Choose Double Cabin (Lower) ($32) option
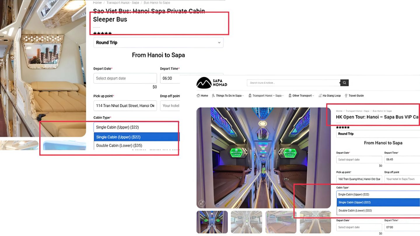 [x=355, y=210]
